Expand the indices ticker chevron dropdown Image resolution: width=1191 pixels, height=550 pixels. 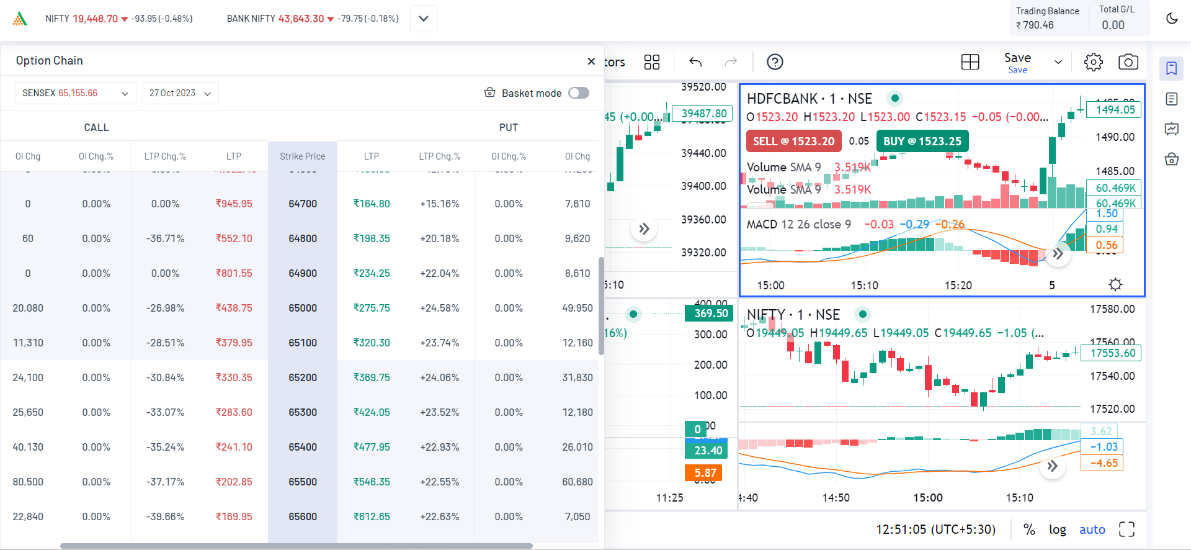(x=424, y=19)
